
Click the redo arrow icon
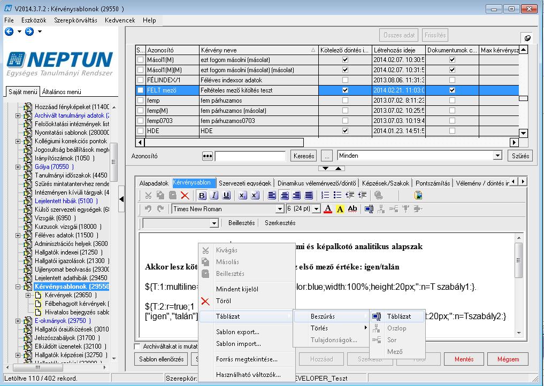coord(160,209)
